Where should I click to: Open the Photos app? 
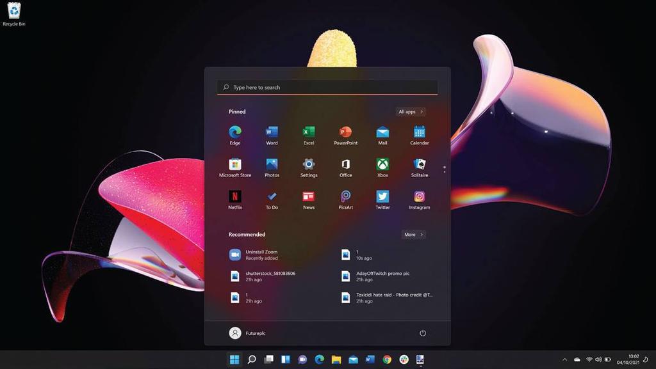coord(272,168)
